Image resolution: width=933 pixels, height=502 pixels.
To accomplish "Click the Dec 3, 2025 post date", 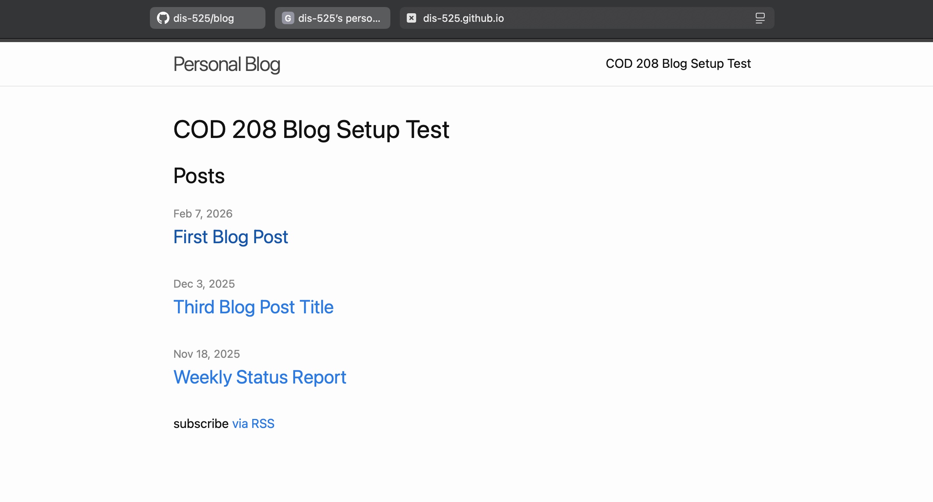I will (x=204, y=284).
